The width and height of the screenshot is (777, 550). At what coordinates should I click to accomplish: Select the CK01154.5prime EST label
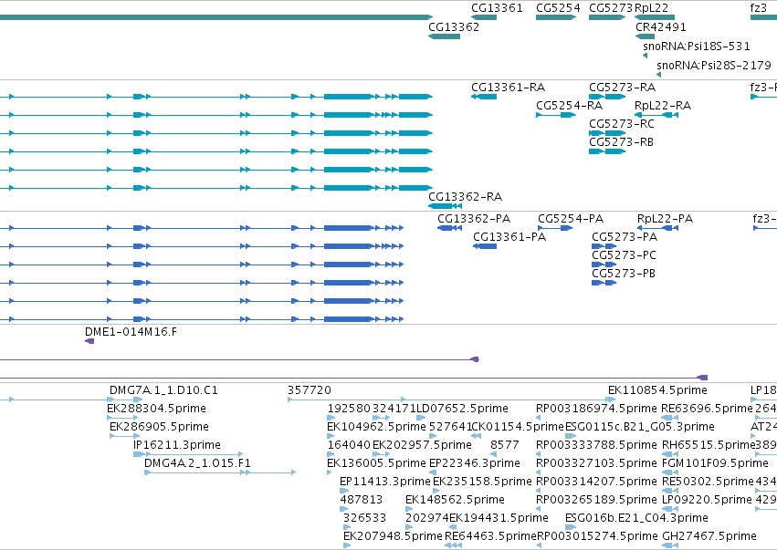point(519,427)
